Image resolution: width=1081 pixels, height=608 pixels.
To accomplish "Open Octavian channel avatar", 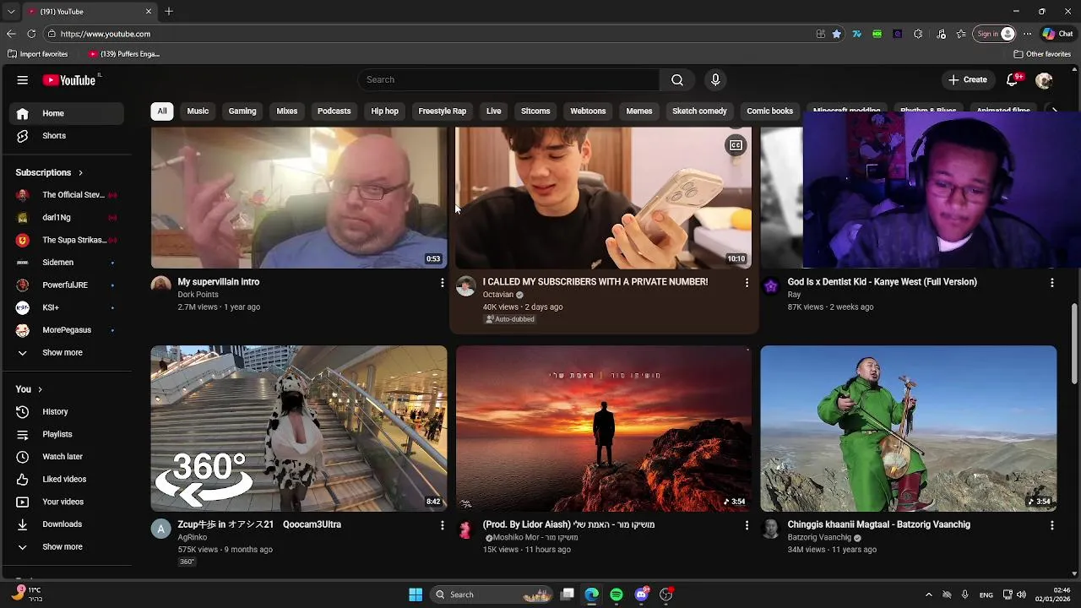I will coord(465,285).
